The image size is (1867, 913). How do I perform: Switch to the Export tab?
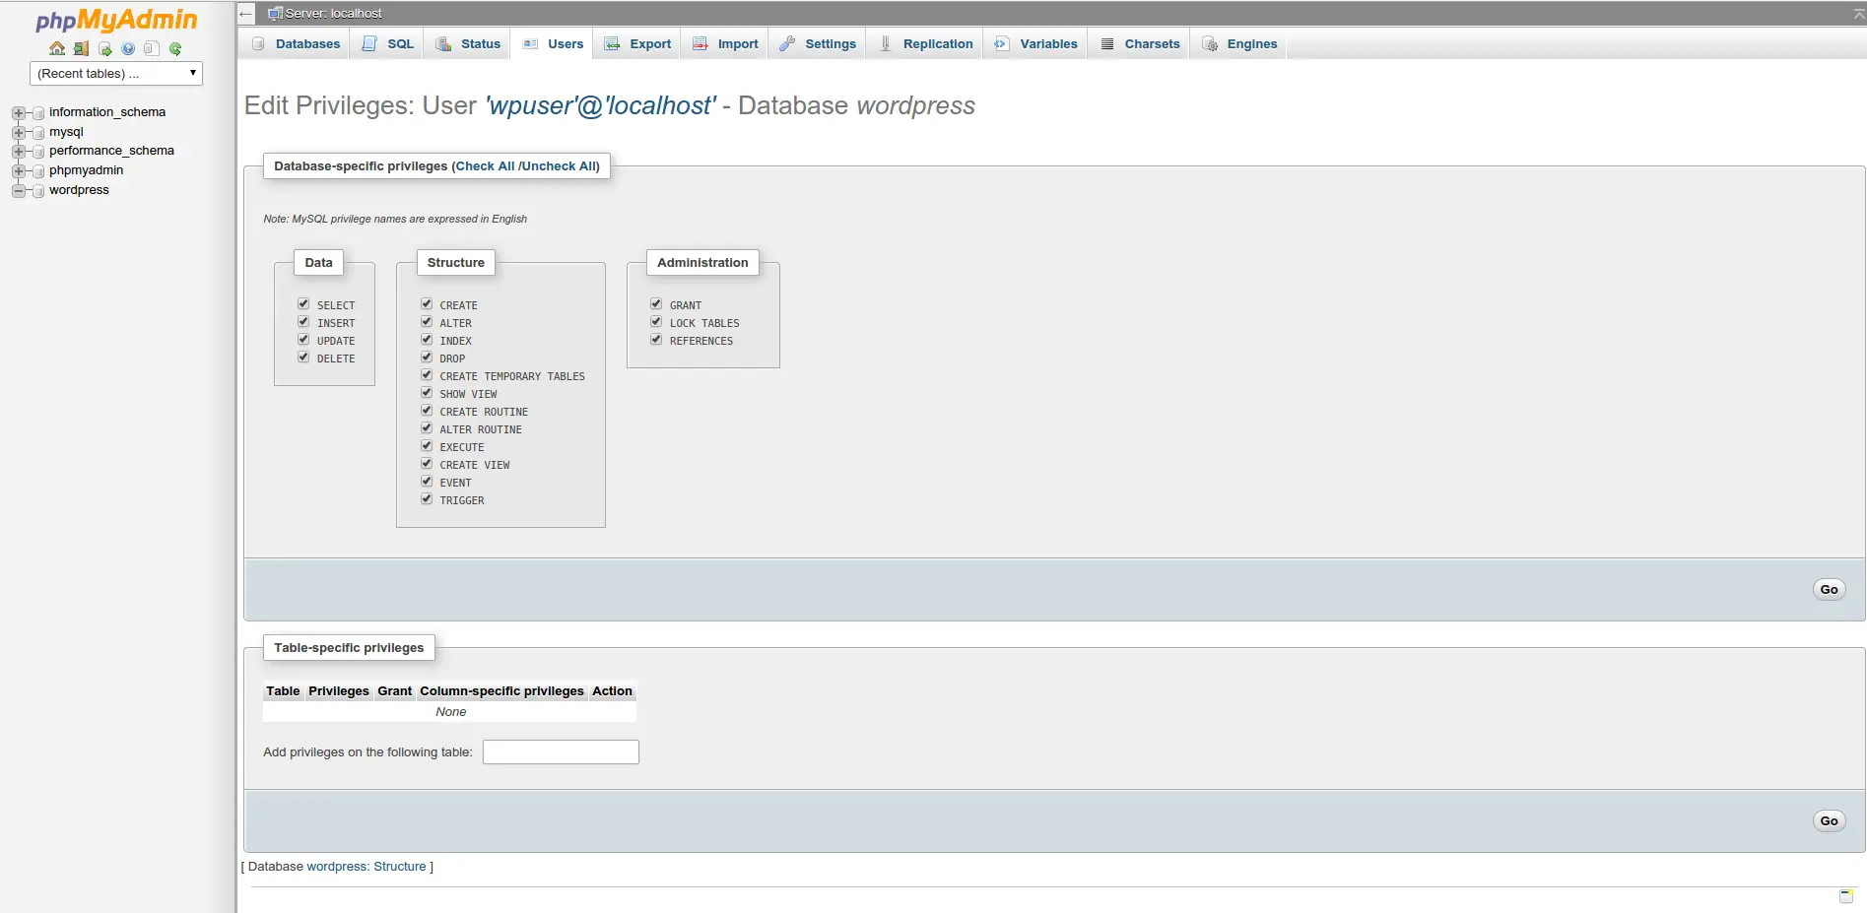(x=637, y=44)
